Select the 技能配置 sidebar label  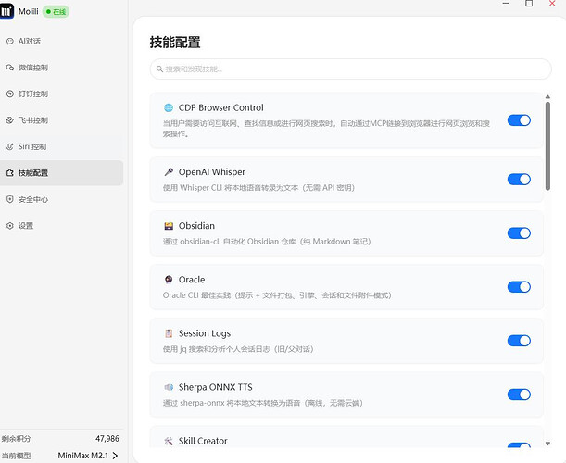[32, 173]
